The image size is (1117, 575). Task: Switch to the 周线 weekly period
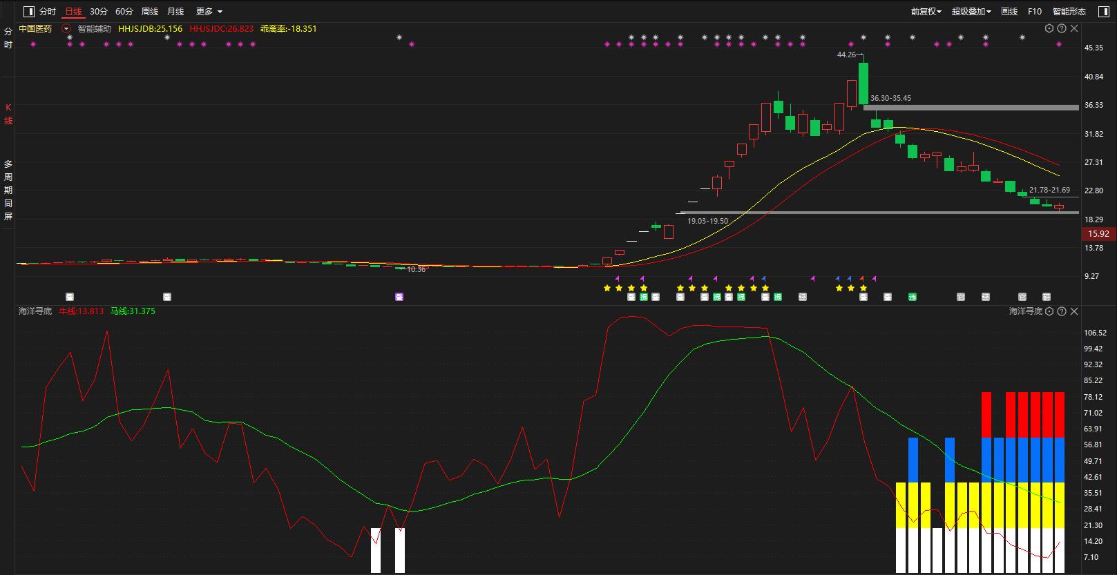point(150,12)
